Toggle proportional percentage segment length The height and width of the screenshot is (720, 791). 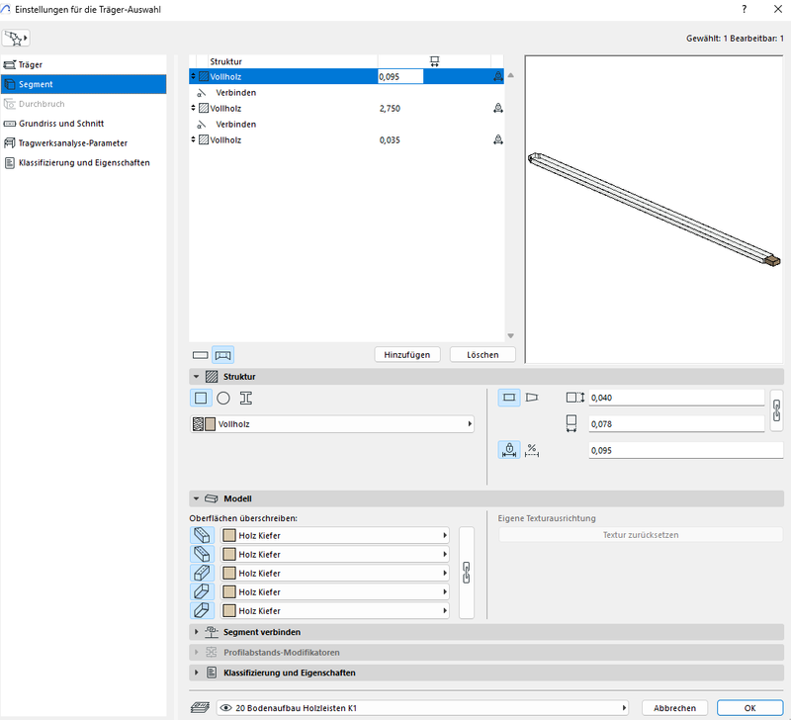click(532, 450)
